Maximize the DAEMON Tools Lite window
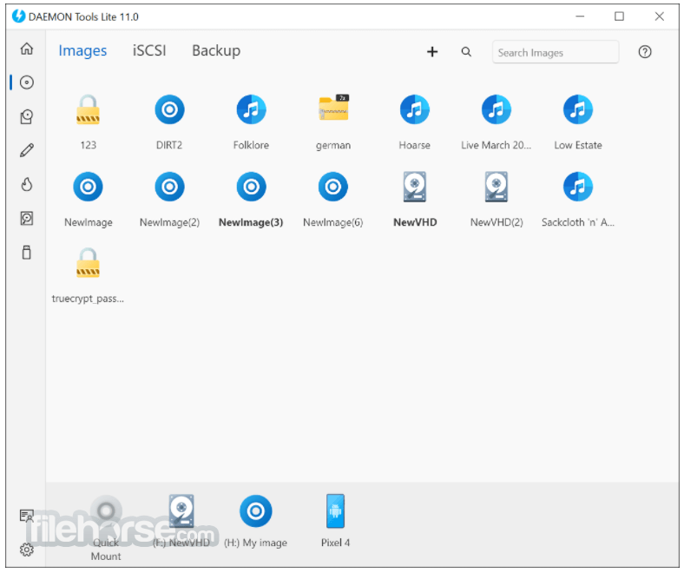This screenshot has height=573, width=684. [619, 16]
